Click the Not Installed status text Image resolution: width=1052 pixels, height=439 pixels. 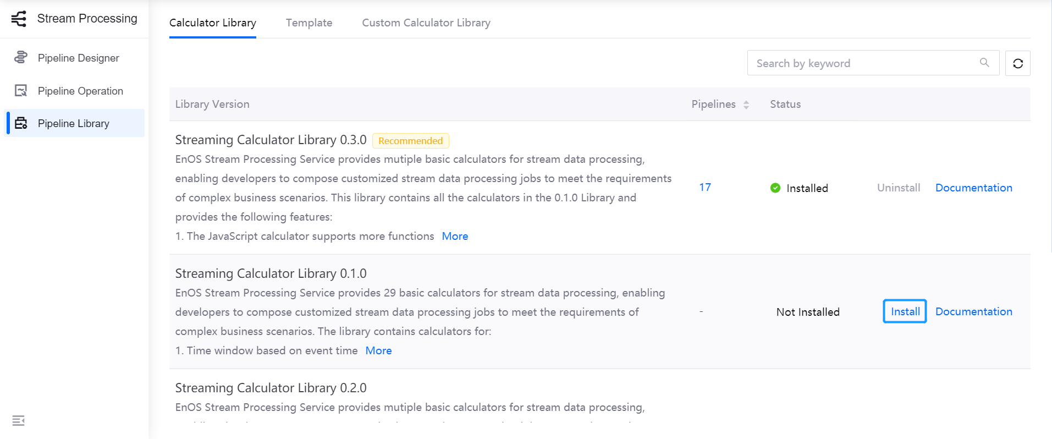pyautogui.click(x=808, y=312)
